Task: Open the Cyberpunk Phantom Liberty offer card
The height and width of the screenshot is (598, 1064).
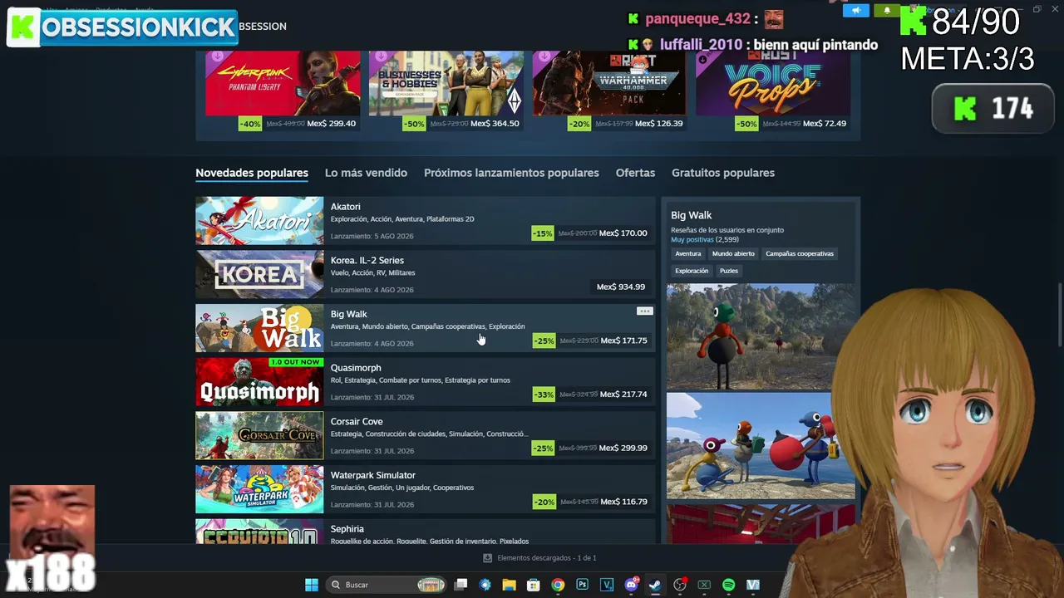Action: (x=283, y=91)
